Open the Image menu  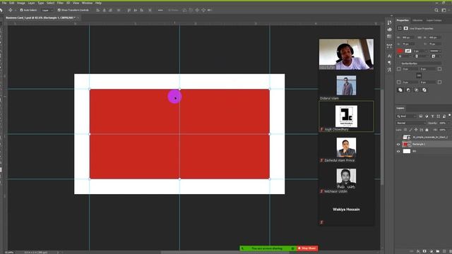point(21,3)
